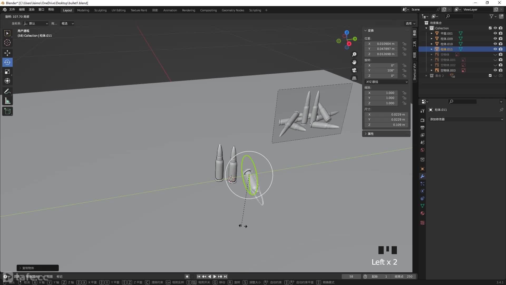Viewport: 506px width, 285px height.
Task: Open the 添加修改器 modifier dropdown
Action: (466, 119)
